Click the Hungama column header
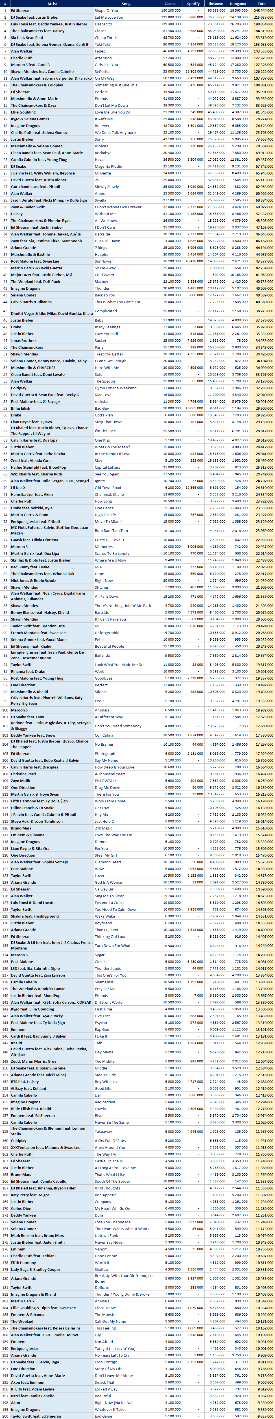 [237, 4]
